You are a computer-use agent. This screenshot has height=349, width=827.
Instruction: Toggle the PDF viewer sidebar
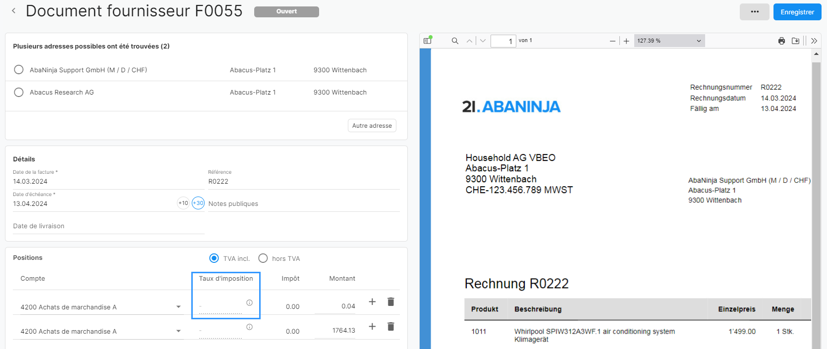(428, 41)
